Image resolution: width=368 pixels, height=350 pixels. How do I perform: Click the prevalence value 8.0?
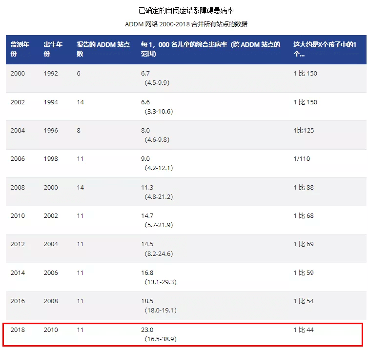click(x=145, y=131)
